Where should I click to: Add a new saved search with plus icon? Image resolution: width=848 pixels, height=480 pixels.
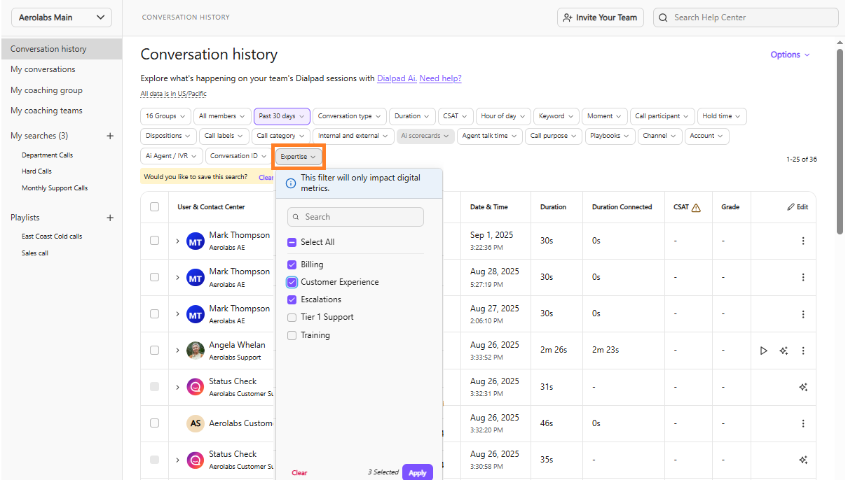[110, 136]
